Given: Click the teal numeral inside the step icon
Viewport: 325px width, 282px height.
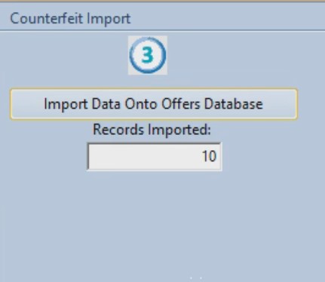Looking at the screenshot, I should 148,55.
